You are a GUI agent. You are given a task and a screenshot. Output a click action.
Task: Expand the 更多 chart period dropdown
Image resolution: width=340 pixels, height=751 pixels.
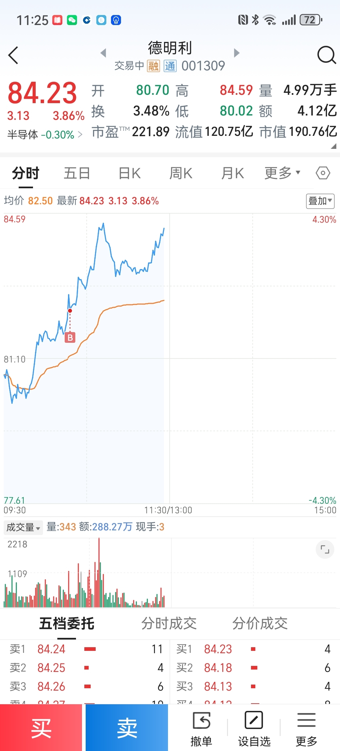[282, 173]
